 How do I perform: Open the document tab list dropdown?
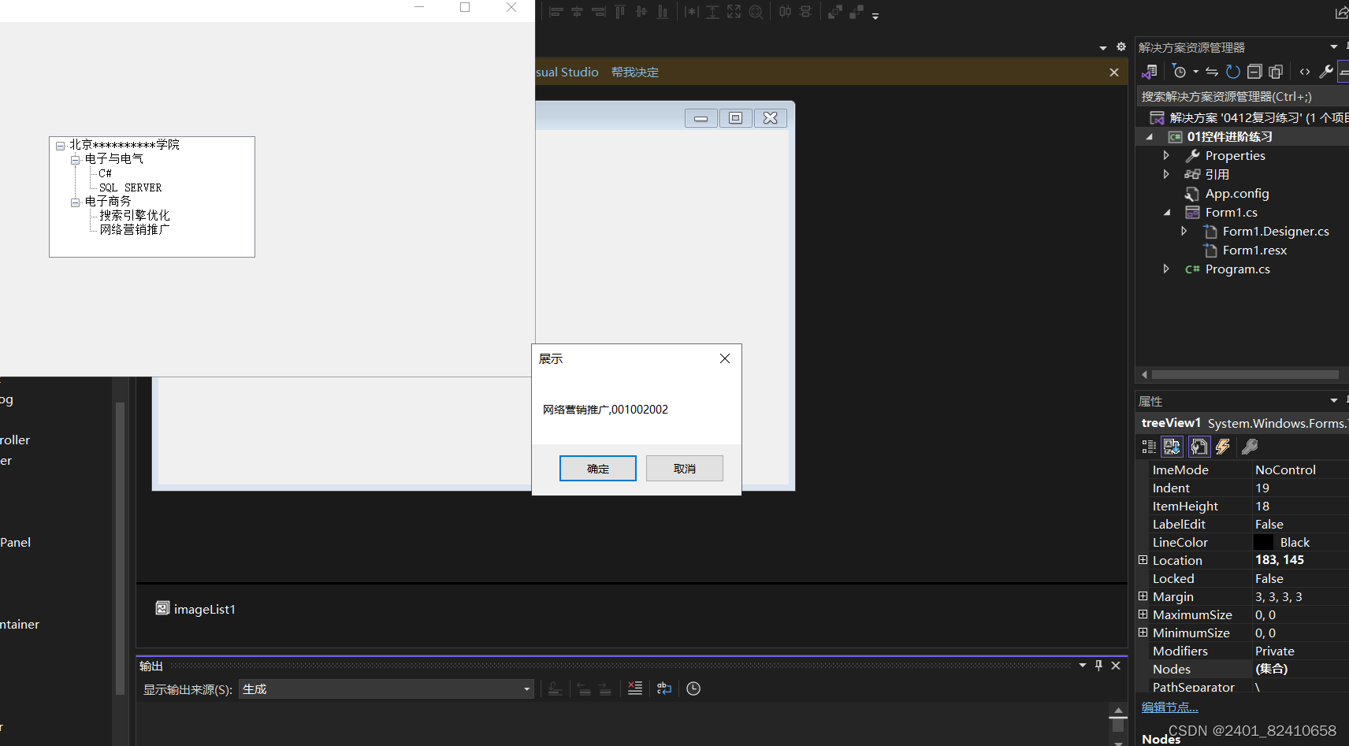[1103, 48]
